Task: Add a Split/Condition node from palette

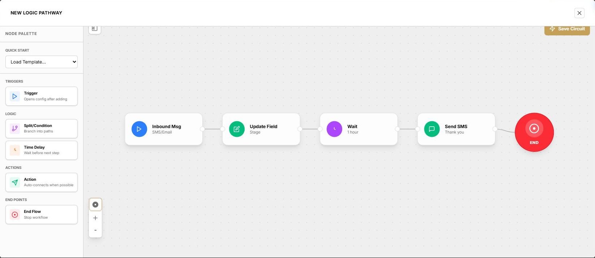Action: pyautogui.click(x=42, y=128)
